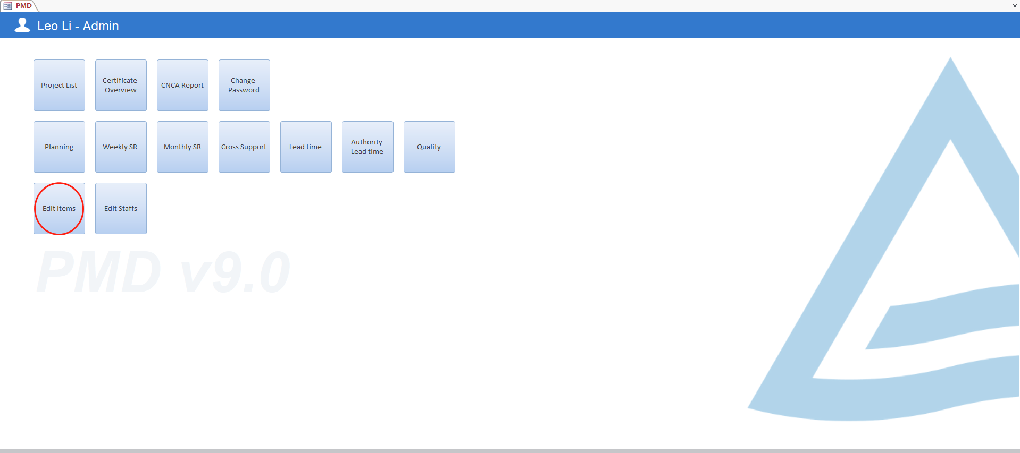This screenshot has height=453, width=1020.
Task: Click the user profile icon
Action: (x=22, y=25)
